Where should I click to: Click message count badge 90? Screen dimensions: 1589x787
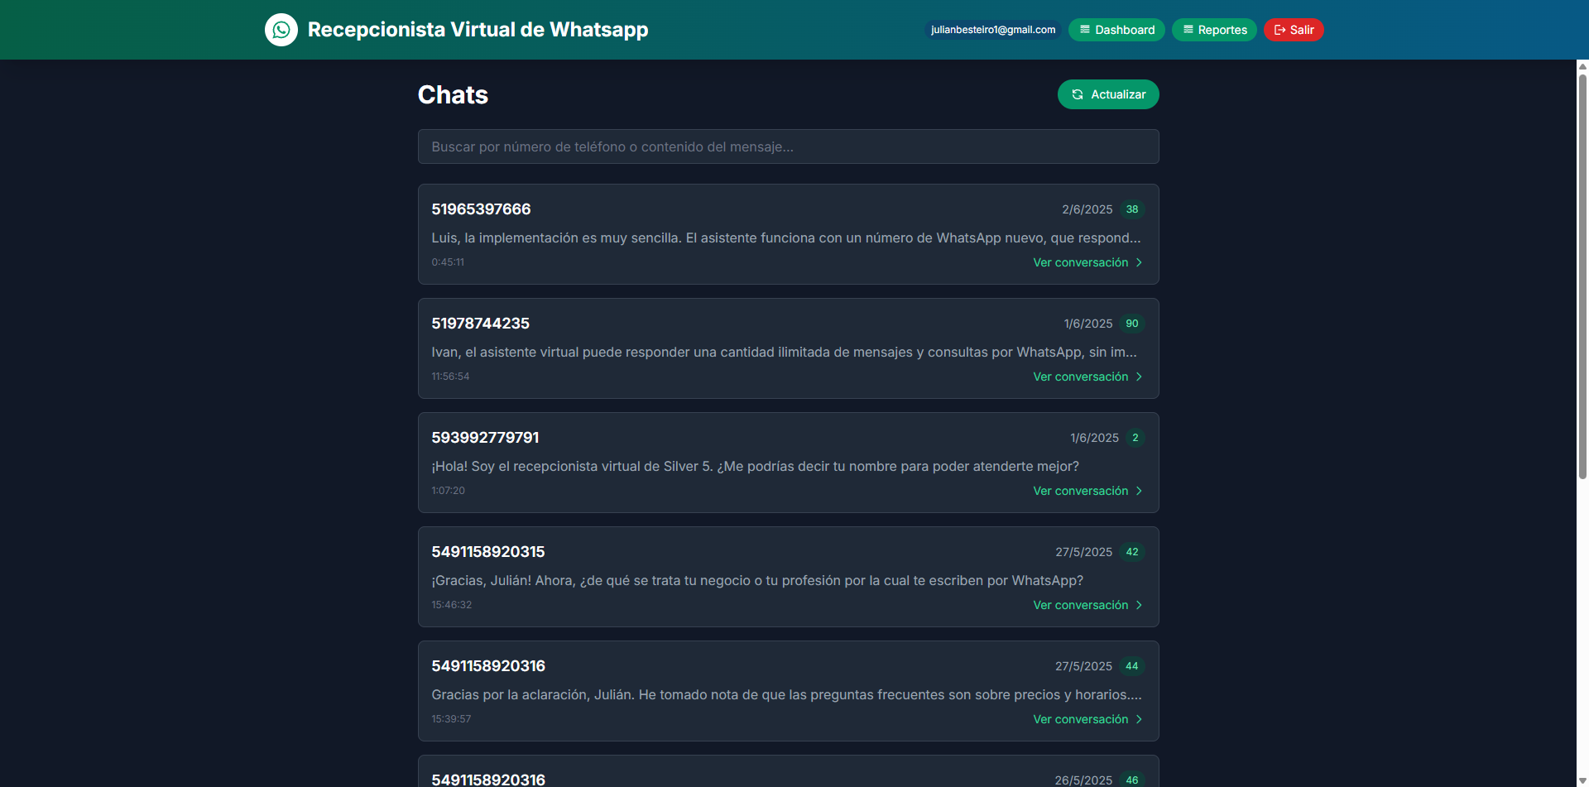point(1132,324)
